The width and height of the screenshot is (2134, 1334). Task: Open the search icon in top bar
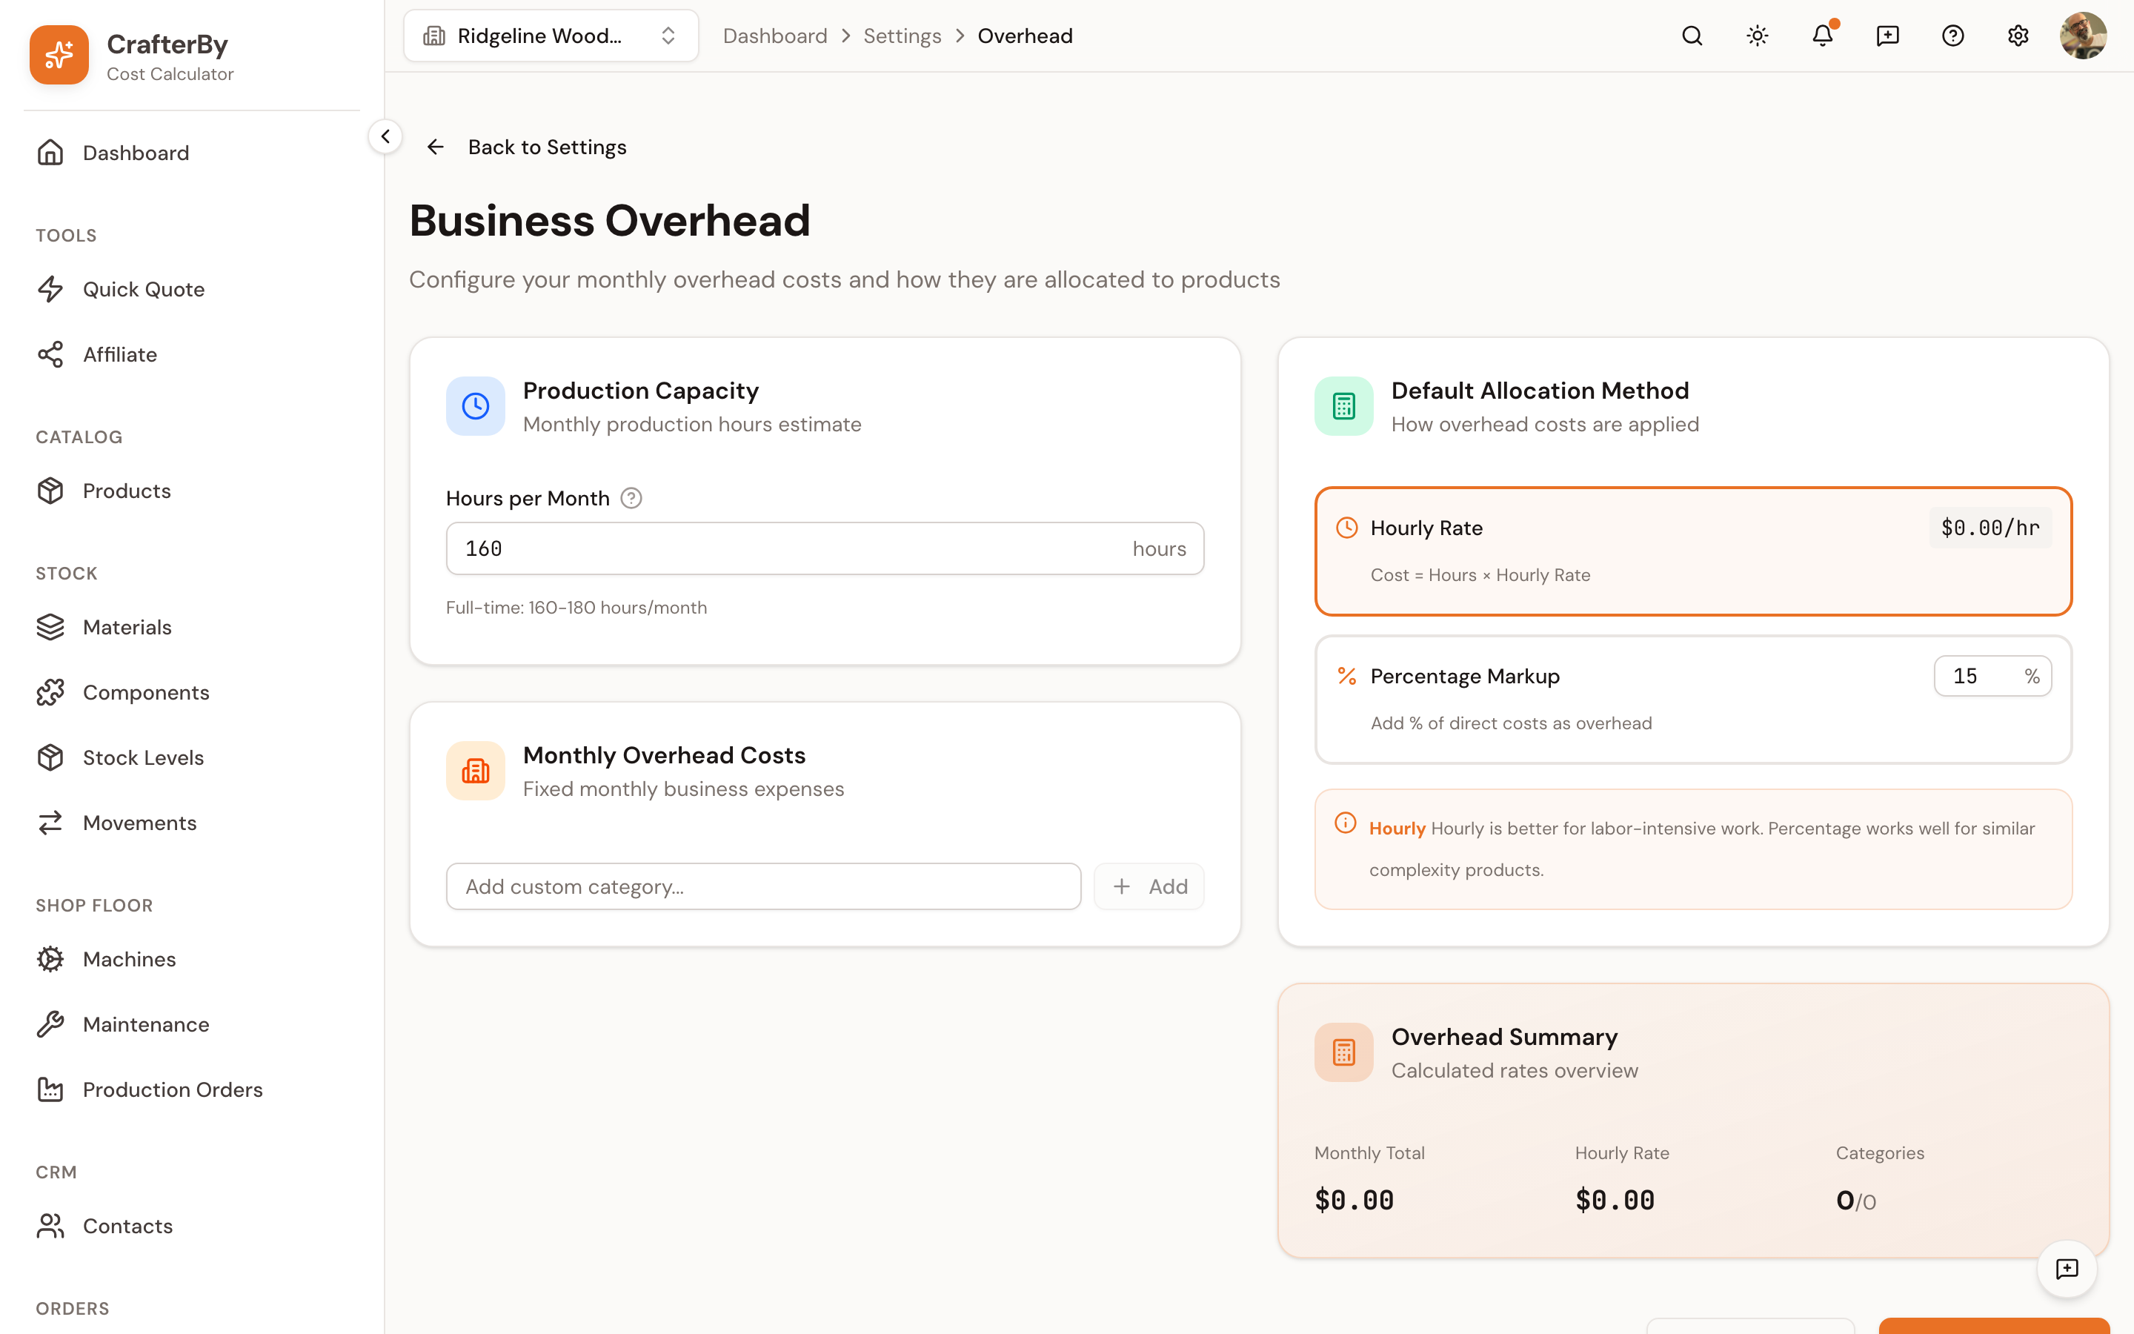[1692, 36]
